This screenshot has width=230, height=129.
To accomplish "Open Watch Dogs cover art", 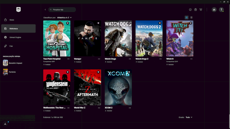I will click(118, 38).
